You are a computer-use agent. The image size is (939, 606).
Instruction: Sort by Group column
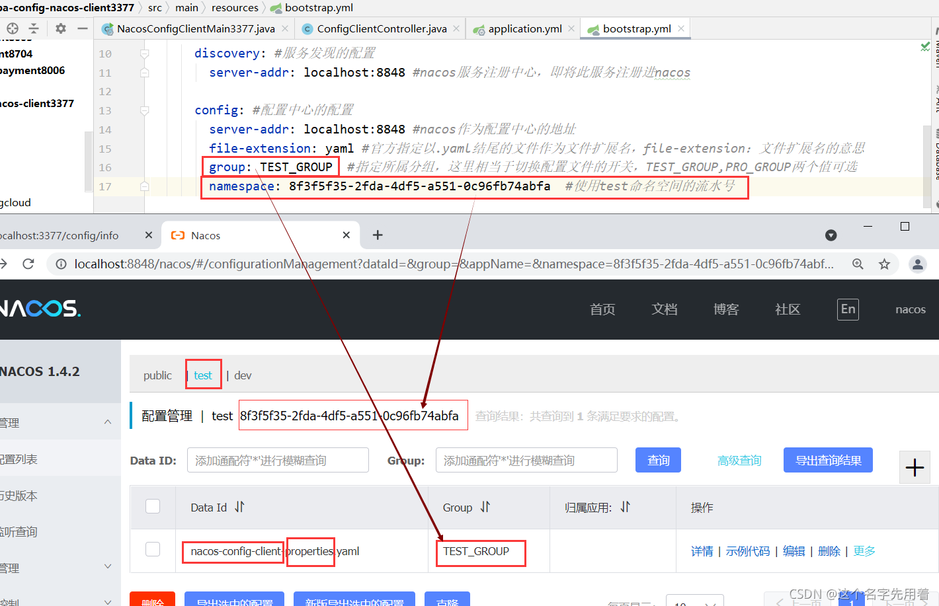point(485,507)
